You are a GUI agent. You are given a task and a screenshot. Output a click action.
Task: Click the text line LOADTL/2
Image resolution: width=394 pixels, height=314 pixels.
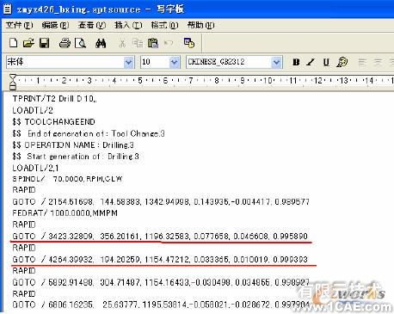point(33,110)
